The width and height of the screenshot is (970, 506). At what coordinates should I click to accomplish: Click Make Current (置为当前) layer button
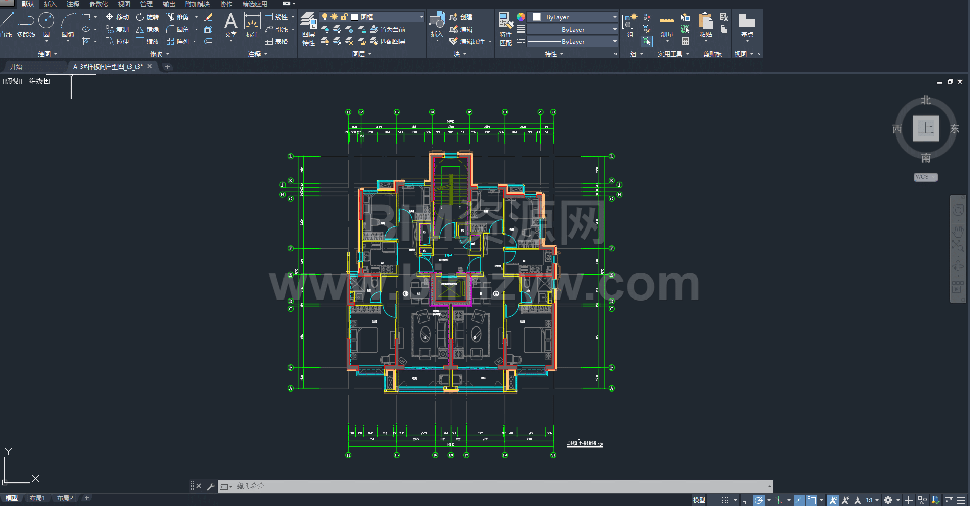pos(388,29)
